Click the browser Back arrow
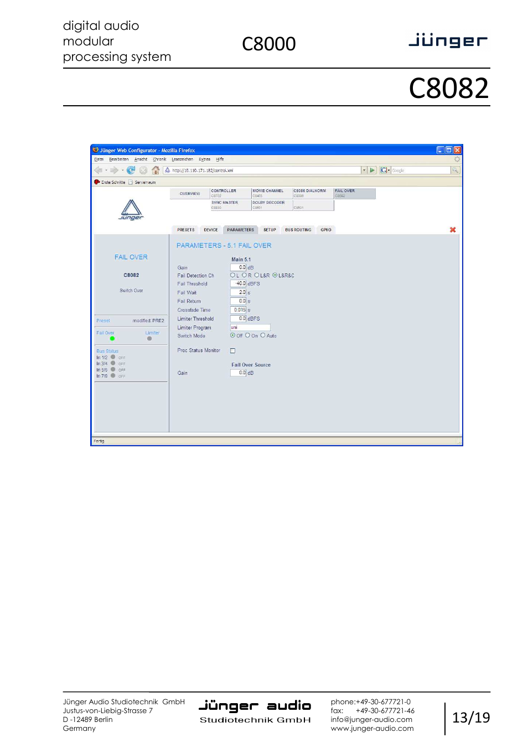This screenshot has height=748, width=528. pos(98,170)
